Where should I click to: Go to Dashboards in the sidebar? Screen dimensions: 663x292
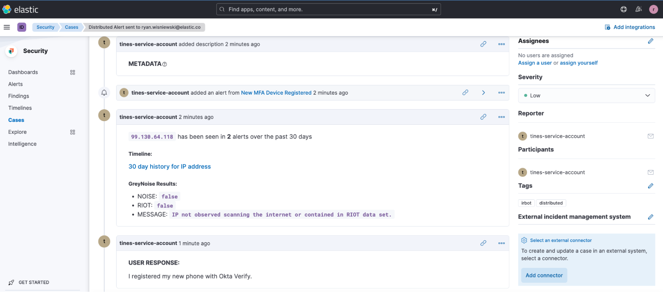pos(23,72)
